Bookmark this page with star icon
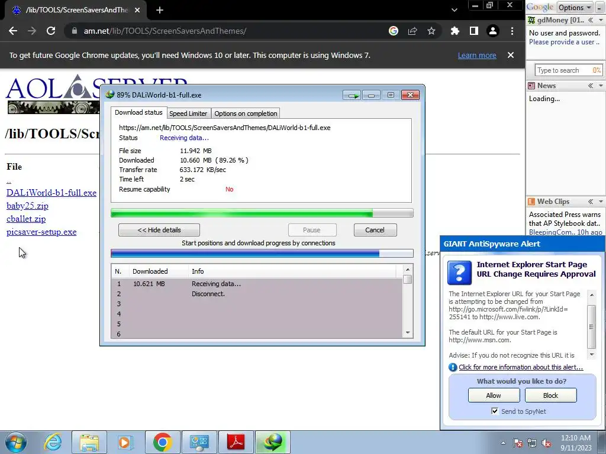606x454 pixels. click(x=431, y=31)
